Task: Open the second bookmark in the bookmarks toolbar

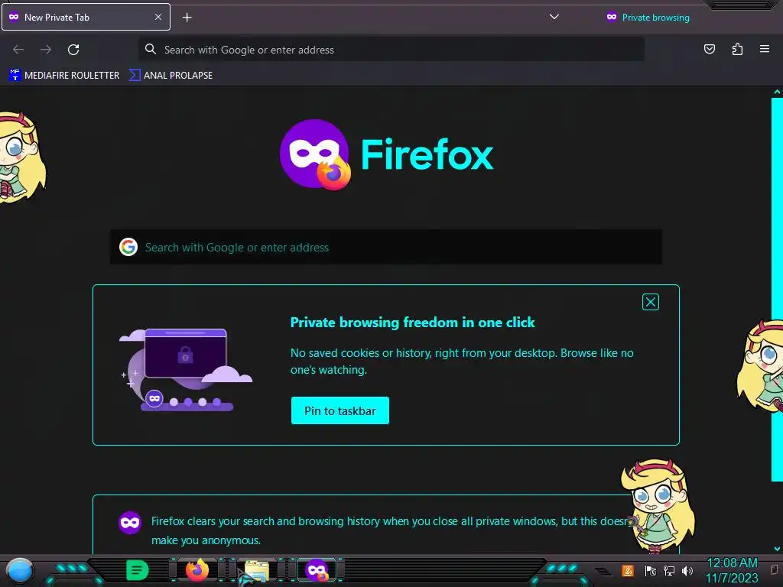Action: pos(171,76)
